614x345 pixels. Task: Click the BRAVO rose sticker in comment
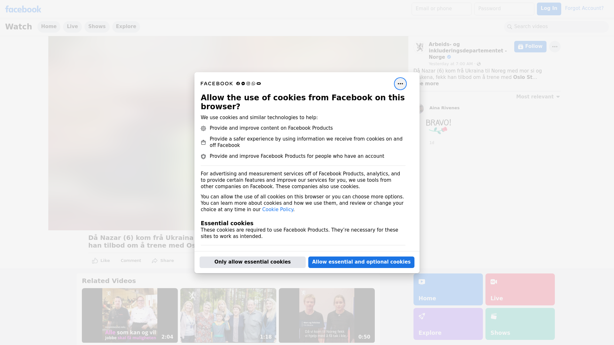pyautogui.click(x=438, y=126)
